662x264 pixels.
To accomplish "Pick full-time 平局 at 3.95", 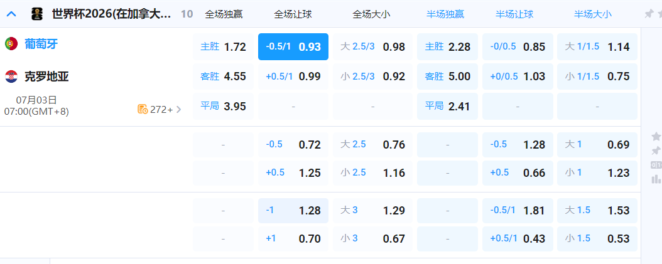I will (x=224, y=106).
